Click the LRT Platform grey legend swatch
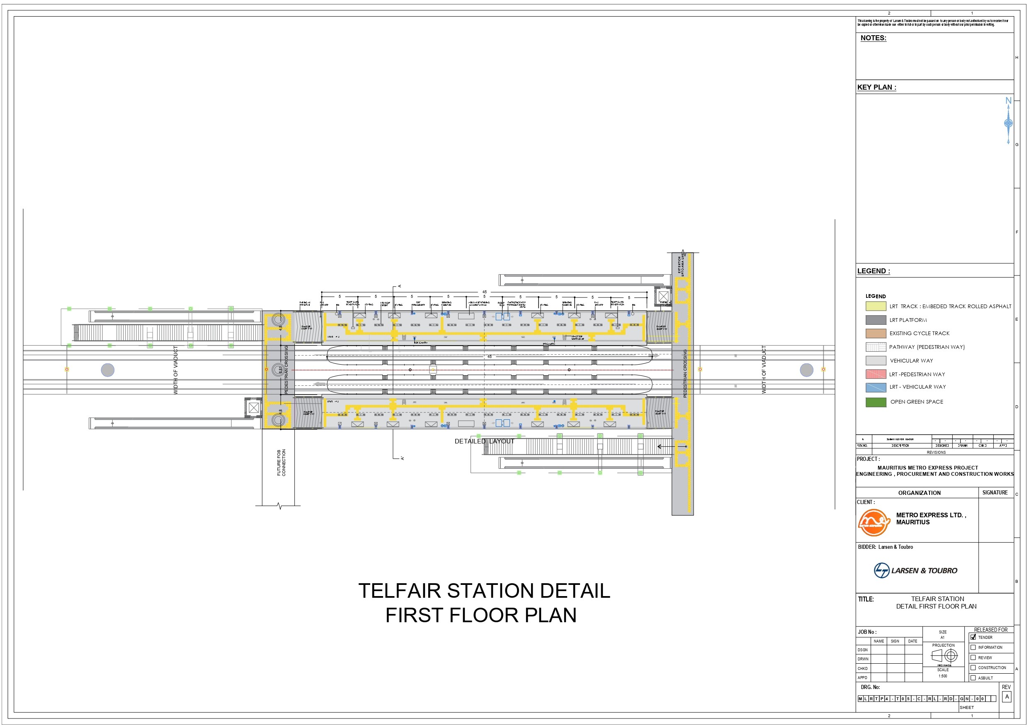The height and width of the screenshot is (728, 1029). [876, 320]
